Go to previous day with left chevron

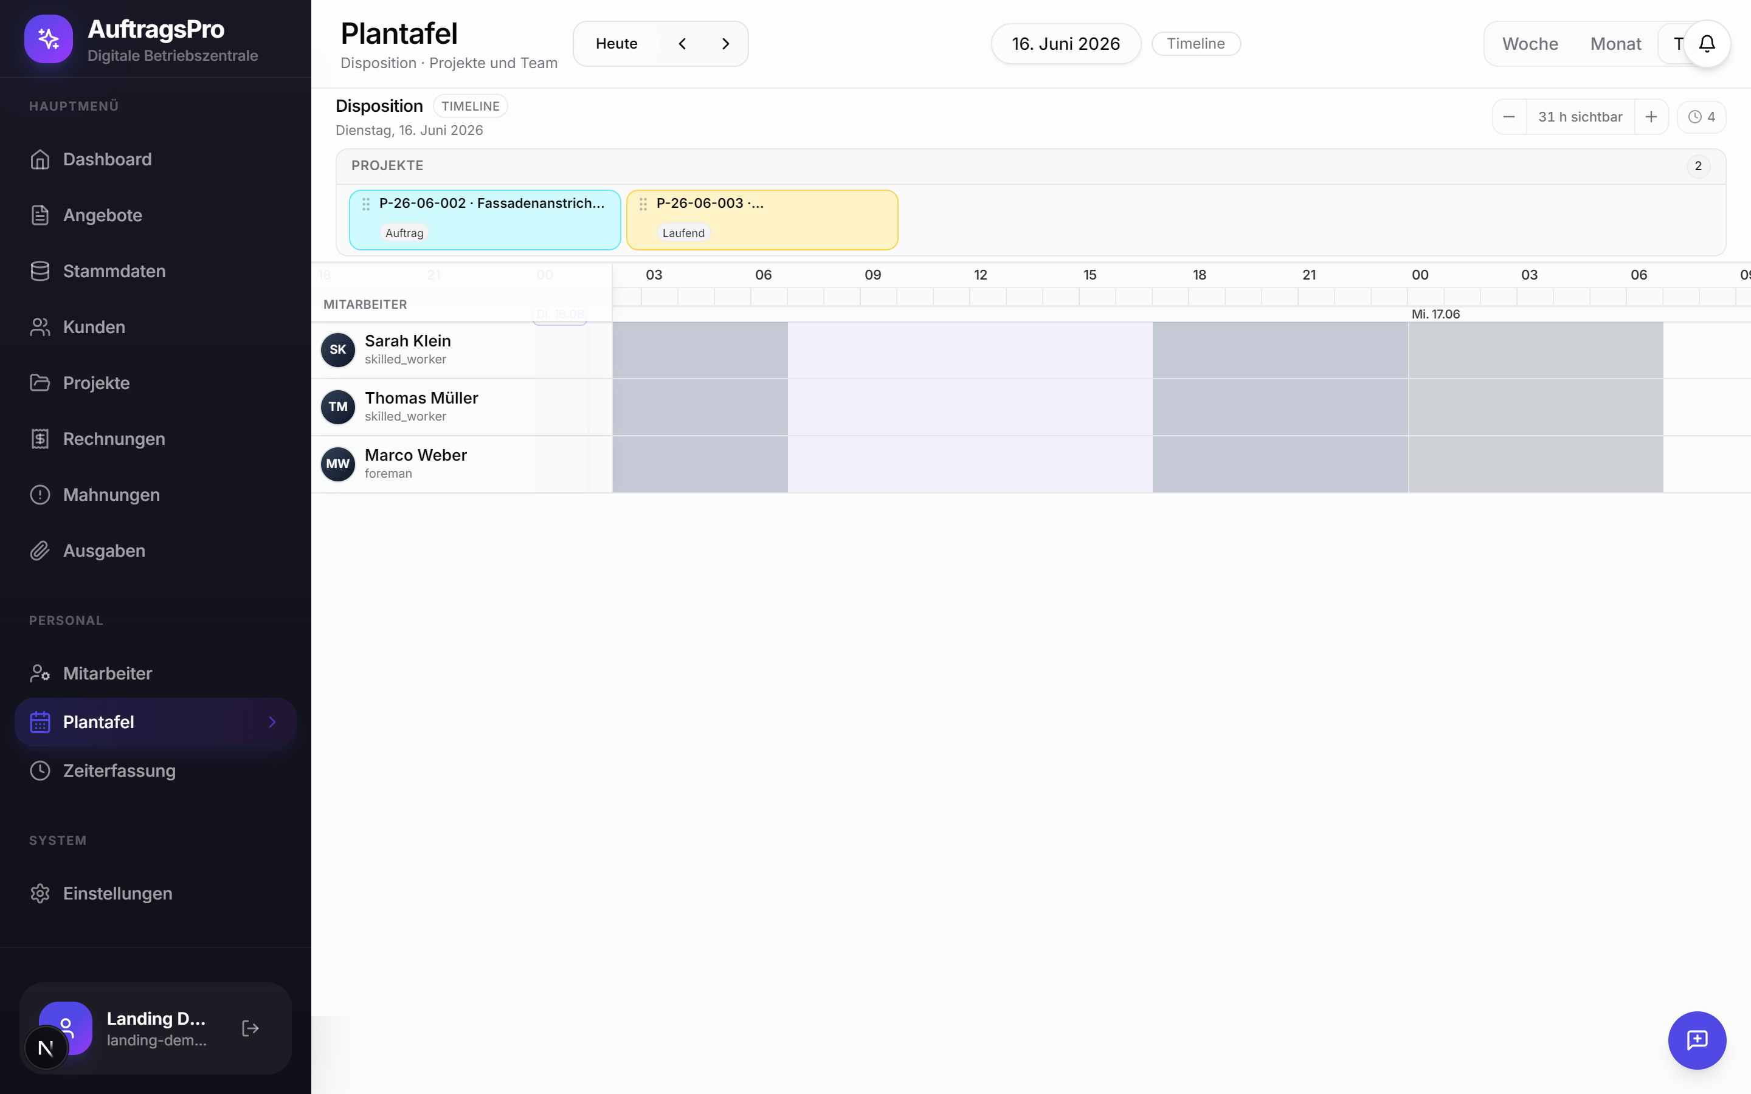coord(682,43)
